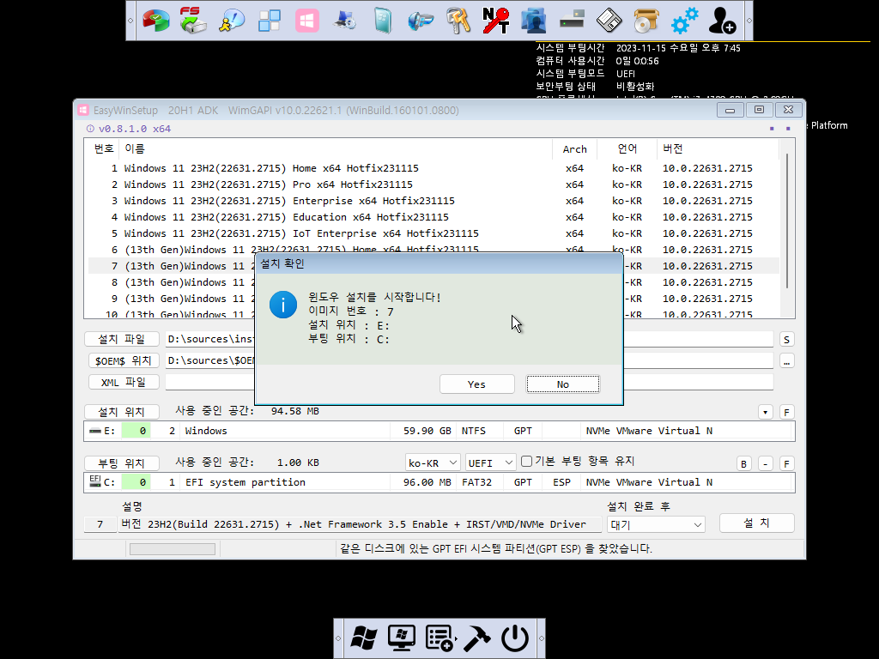
Task: Open the 설치 완료 후 대기 dropdown
Action: (656, 524)
